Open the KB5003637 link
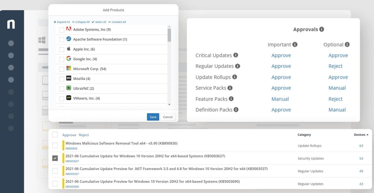This screenshot has height=193, width=374. [72, 161]
